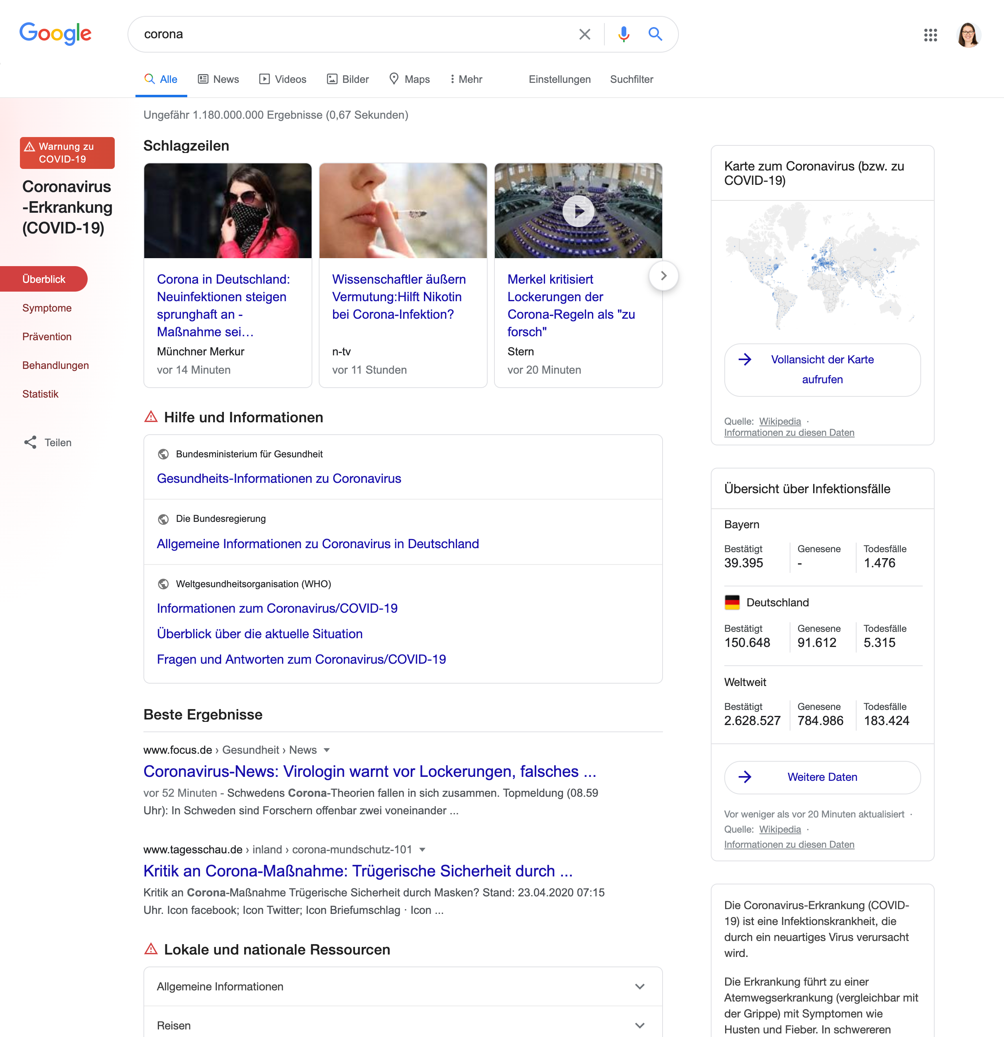Switch to the Videos tab

click(282, 79)
